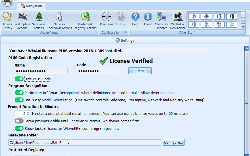Toggle show taskbar icons for prompts
Screen dimensions: 250x156
19,128
